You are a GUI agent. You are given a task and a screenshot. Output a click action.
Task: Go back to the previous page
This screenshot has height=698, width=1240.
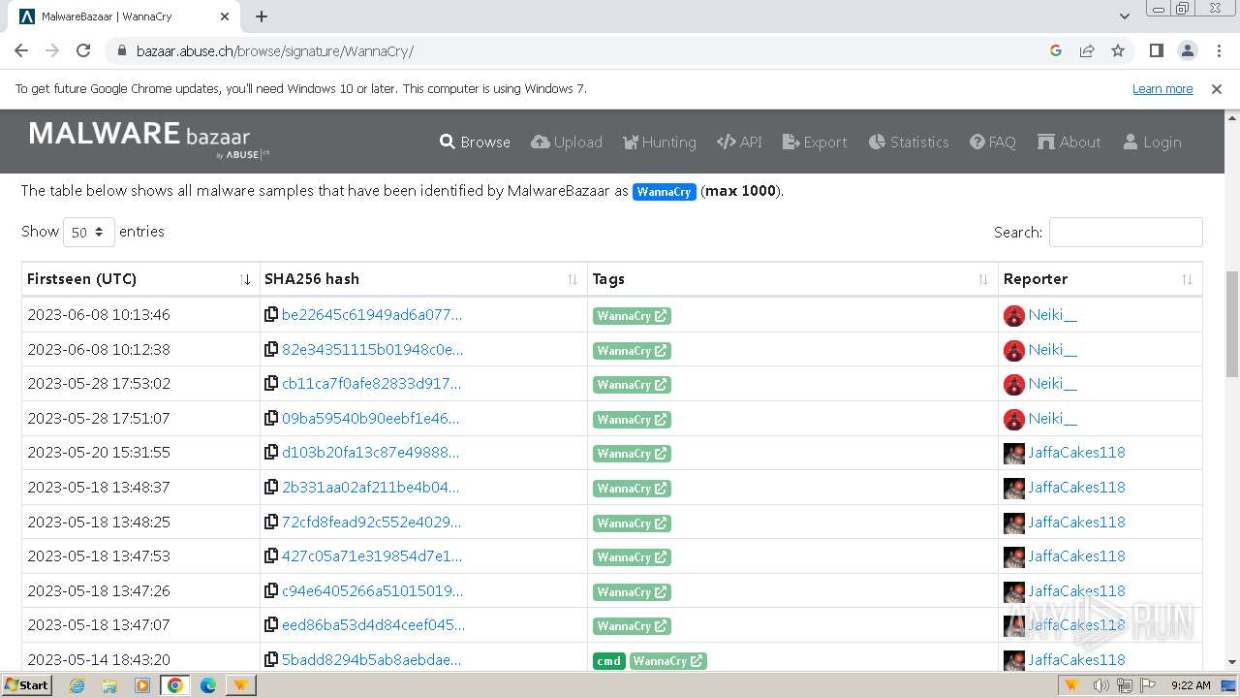[21, 50]
